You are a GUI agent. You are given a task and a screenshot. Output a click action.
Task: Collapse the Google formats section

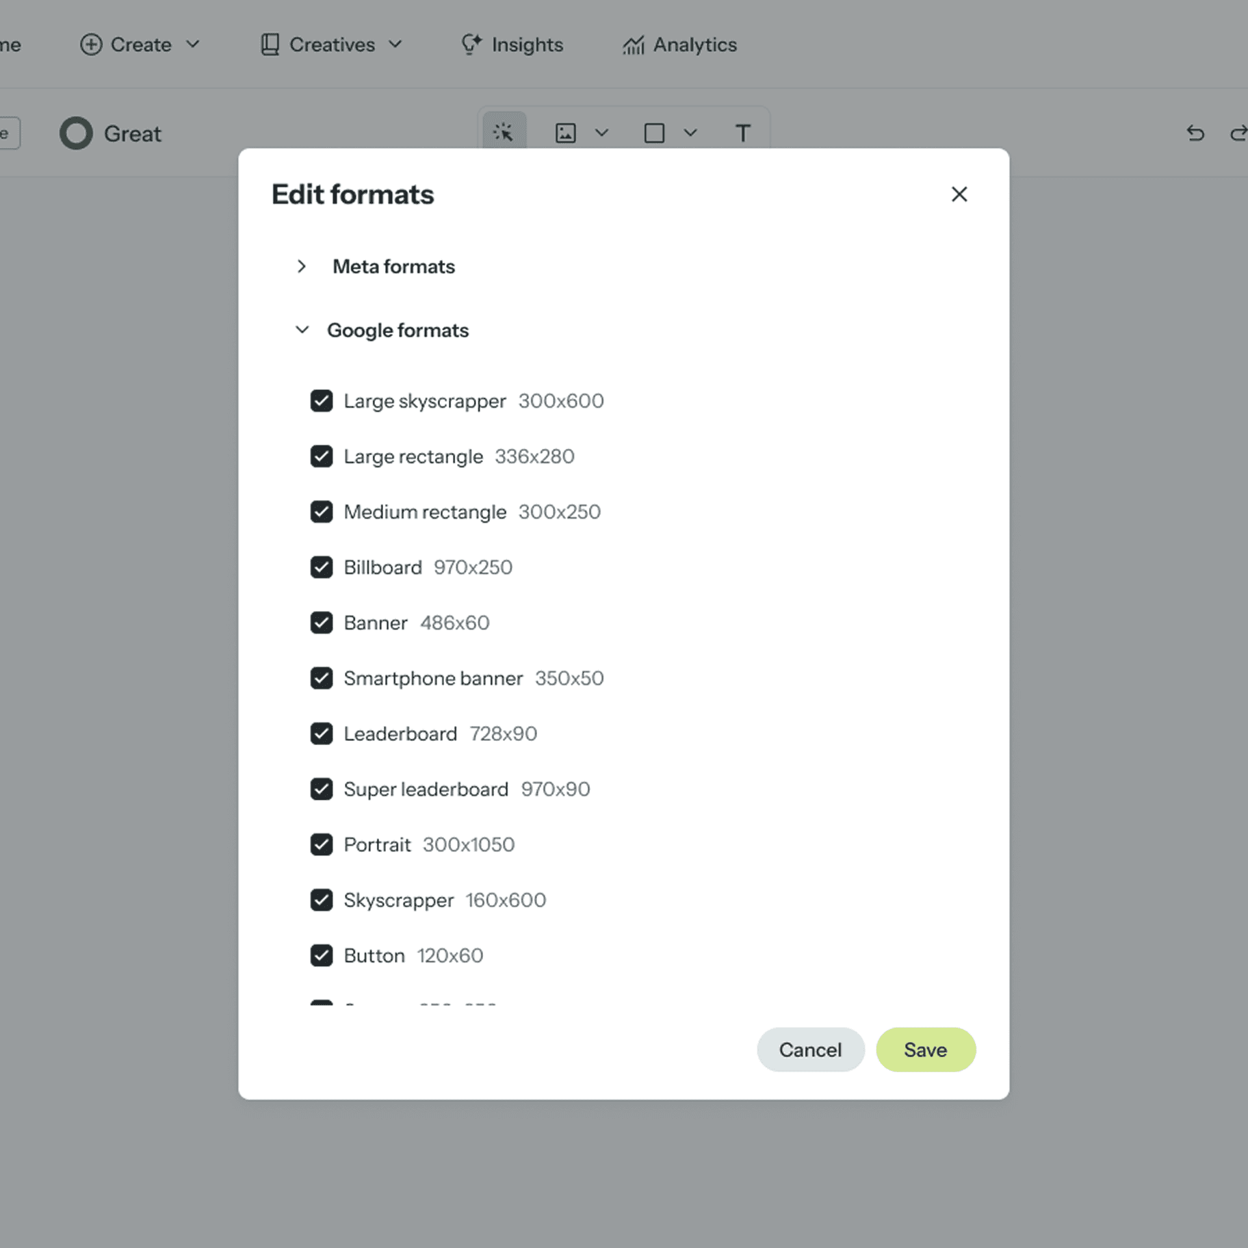pyautogui.click(x=302, y=329)
